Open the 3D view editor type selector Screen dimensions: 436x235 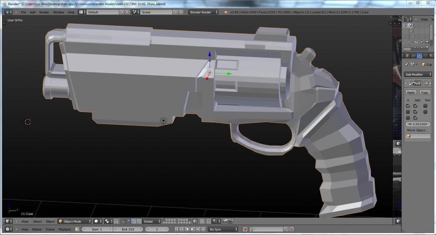pyautogui.click(x=9, y=221)
